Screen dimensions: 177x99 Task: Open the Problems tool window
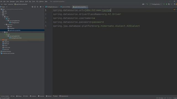coord(33,96)
